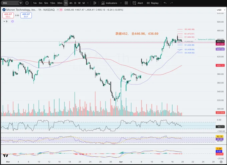The height and width of the screenshot is (165, 227).
Task: Start bar Replay mode
Action: (153, 3)
